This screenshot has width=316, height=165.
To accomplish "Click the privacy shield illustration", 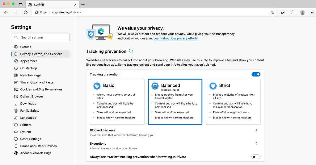I will click(99, 32).
